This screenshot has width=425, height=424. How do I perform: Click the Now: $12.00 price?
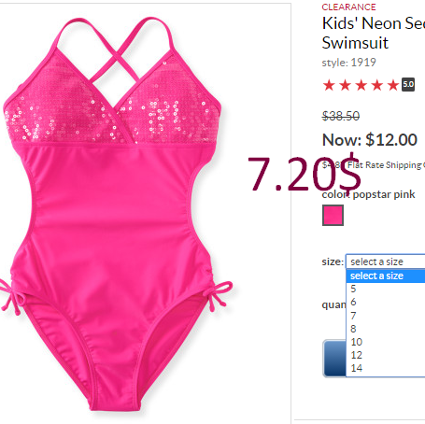click(370, 140)
